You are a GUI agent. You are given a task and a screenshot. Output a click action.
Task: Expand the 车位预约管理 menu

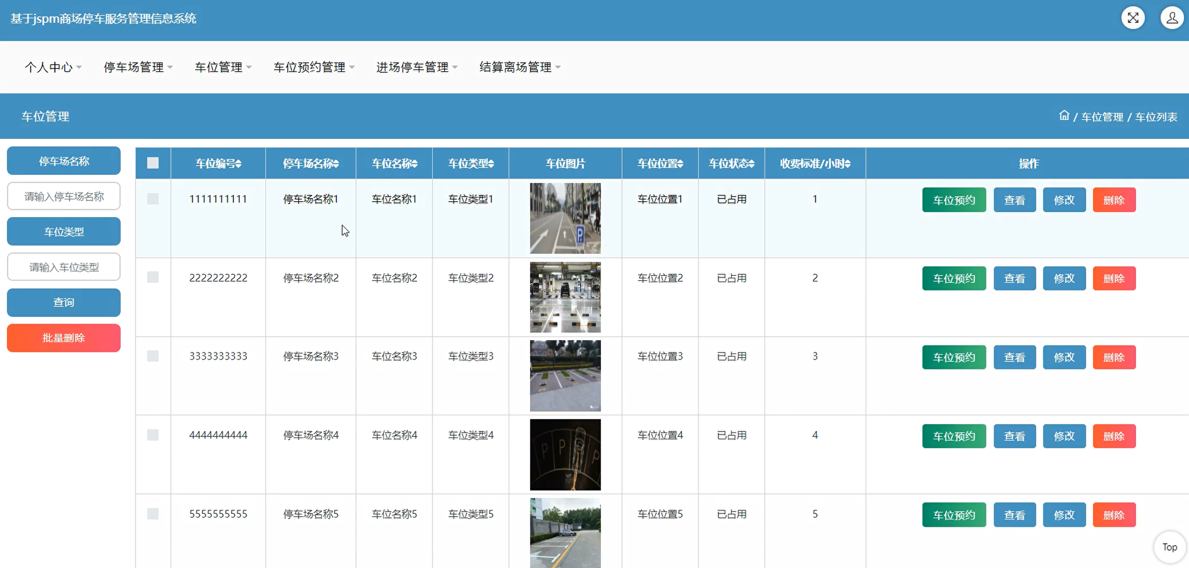314,67
